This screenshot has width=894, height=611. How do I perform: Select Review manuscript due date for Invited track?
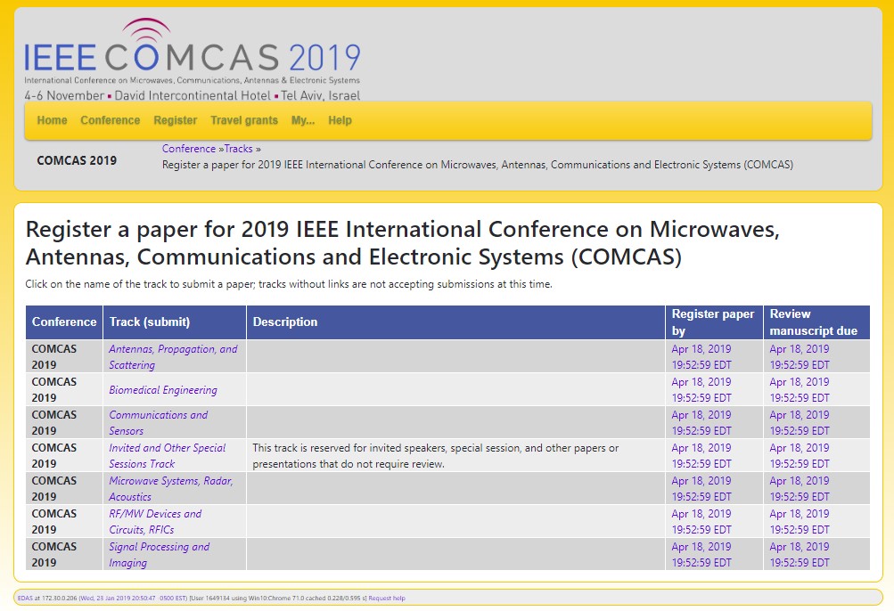tap(800, 456)
